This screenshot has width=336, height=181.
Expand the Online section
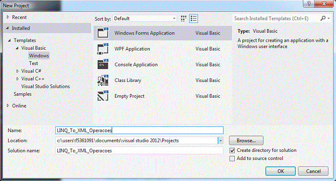pyautogui.click(x=8, y=106)
